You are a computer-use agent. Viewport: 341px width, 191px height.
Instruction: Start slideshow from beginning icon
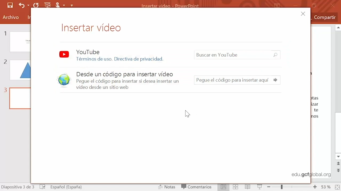pyautogui.click(x=47, y=5)
